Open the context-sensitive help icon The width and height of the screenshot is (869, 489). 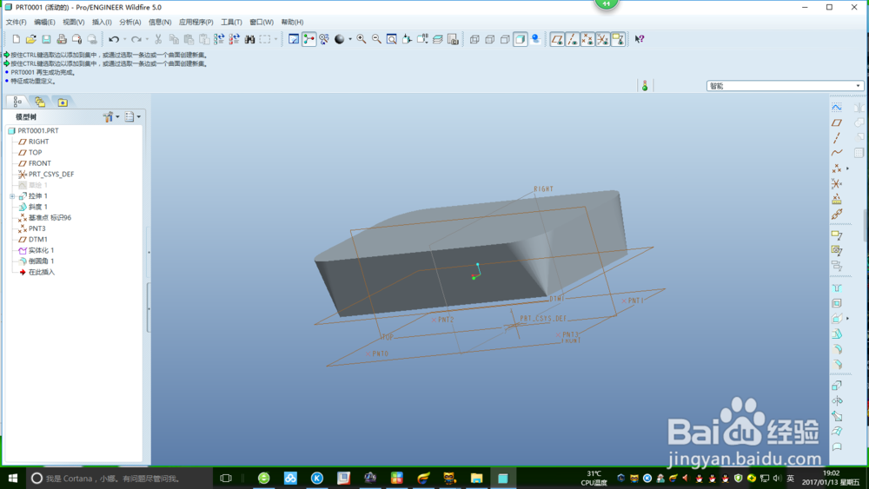click(640, 39)
